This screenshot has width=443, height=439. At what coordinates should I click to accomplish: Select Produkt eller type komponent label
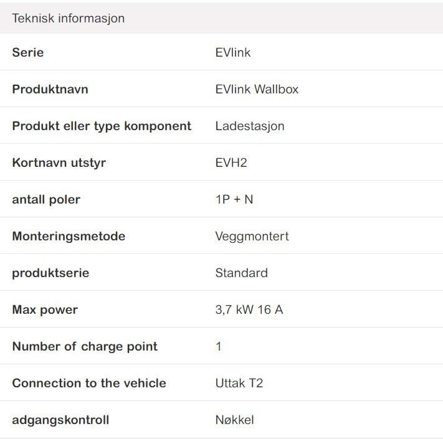tap(102, 126)
